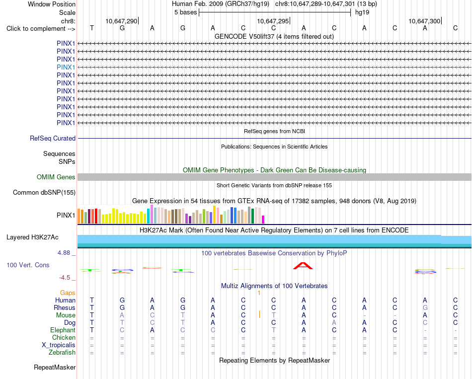Click the Sequences track label

(x=59, y=154)
